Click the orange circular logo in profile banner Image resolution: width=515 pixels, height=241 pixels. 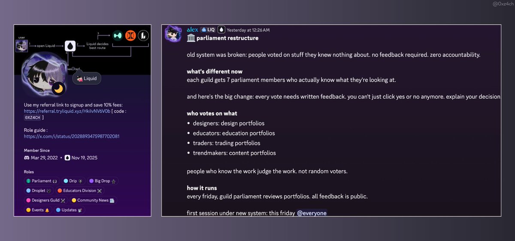click(130, 36)
